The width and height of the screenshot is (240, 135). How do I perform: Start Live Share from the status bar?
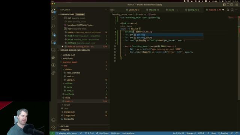[102, 133]
